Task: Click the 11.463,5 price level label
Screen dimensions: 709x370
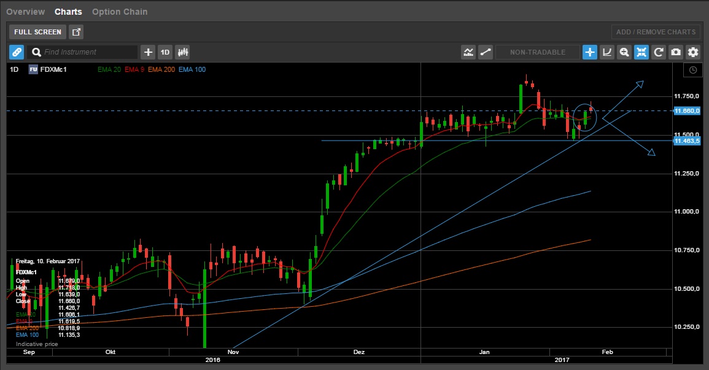Action: click(687, 141)
